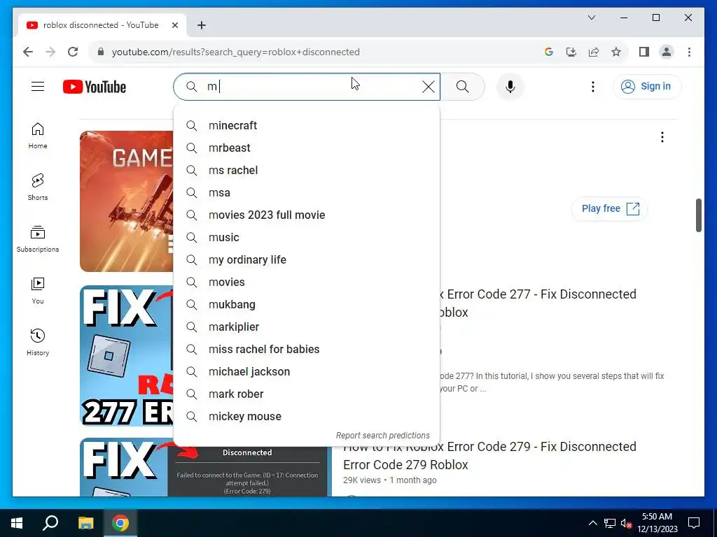
Task: Open Subscriptions in the sidebar
Action: coord(38,239)
